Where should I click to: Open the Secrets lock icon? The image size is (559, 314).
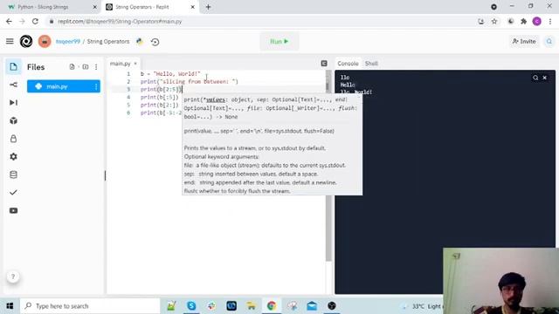point(14,139)
